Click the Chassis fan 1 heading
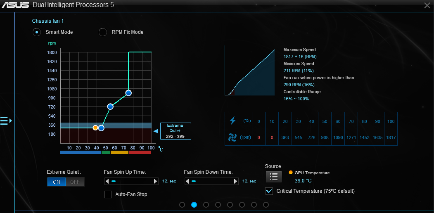434x213 pixels. pyautogui.click(x=48, y=21)
